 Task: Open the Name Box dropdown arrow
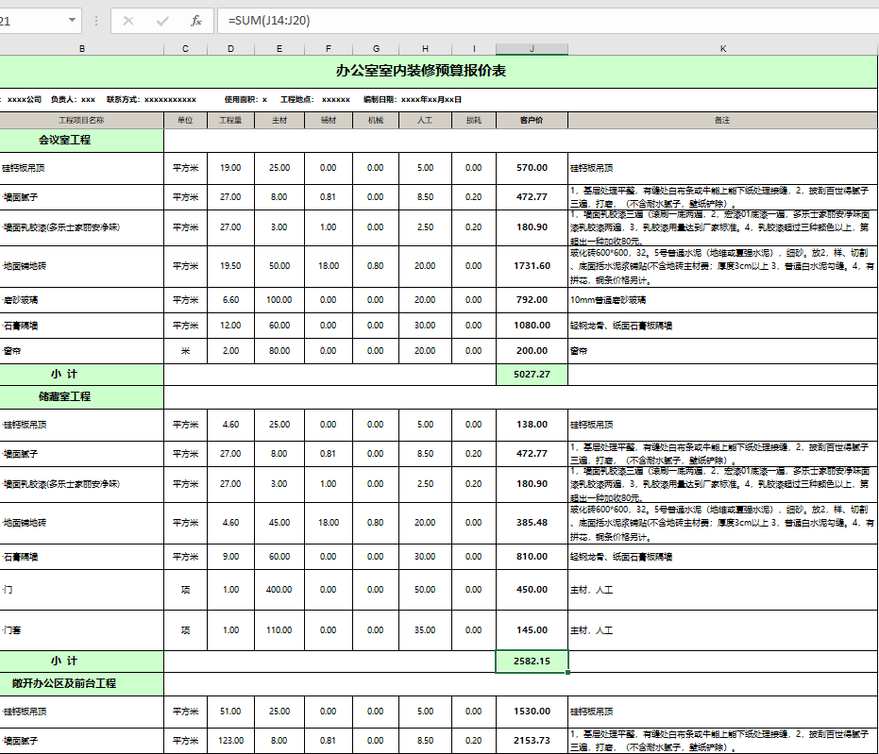pyautogui.click(x=73, y=20)
